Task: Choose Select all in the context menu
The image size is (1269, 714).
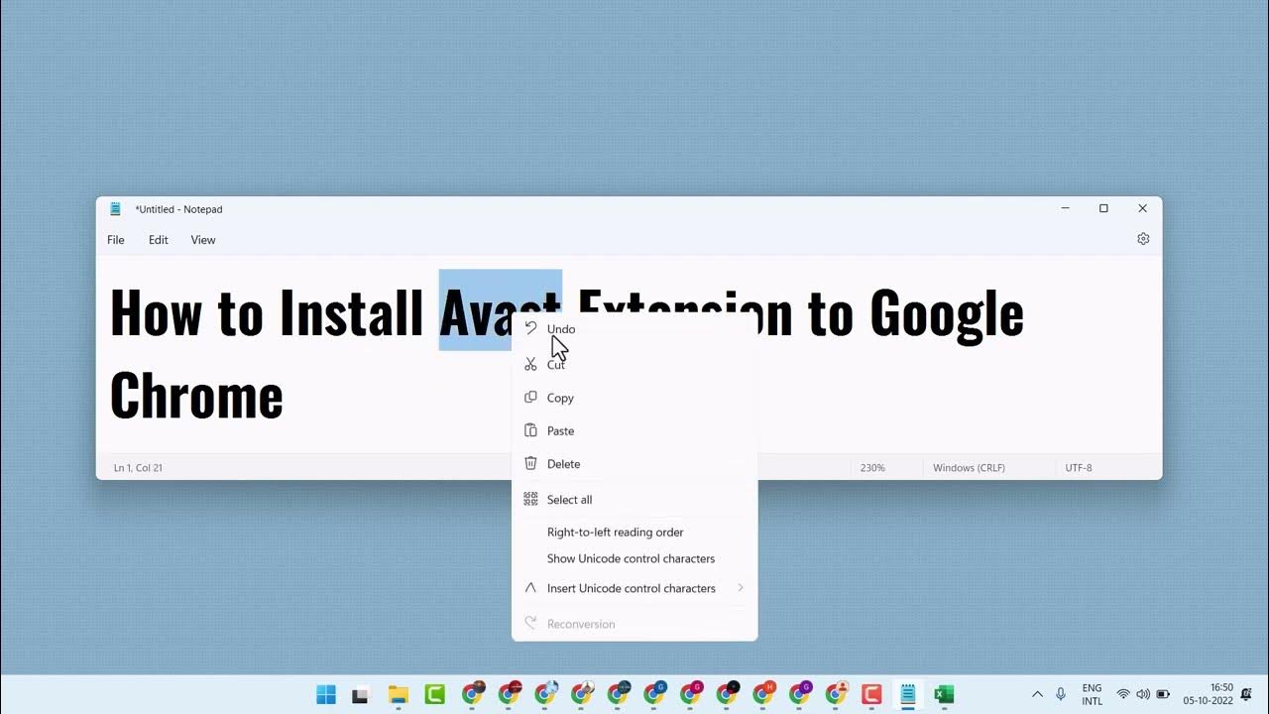Action: tap(634, 500)
